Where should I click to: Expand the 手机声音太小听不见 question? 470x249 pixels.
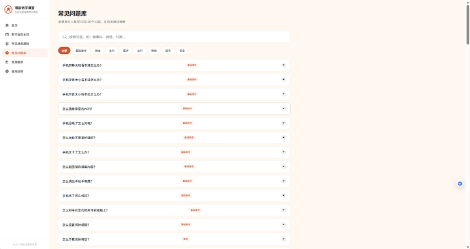283,94
